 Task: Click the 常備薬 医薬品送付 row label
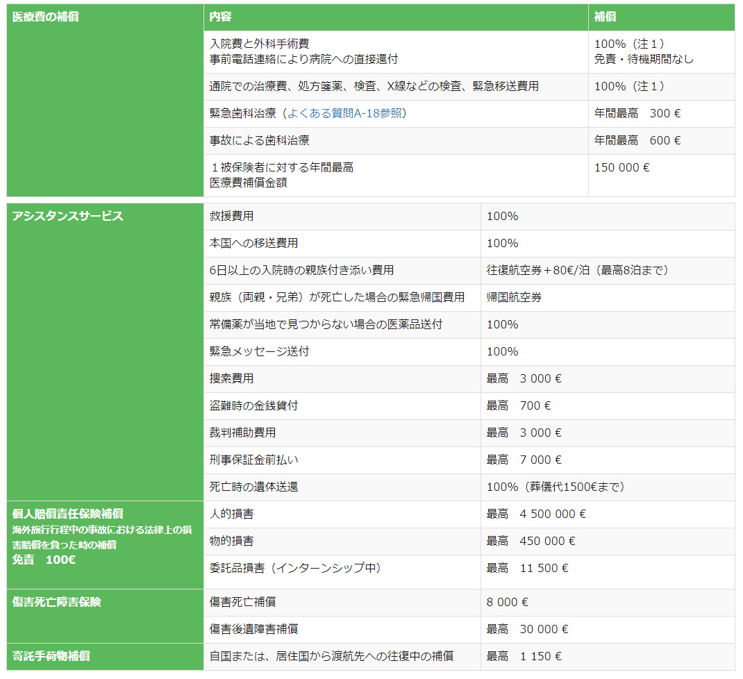coord(326,324)
